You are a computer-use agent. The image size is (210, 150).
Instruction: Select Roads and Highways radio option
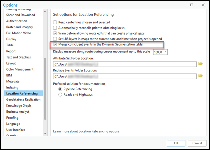click(x=60, y=95)
